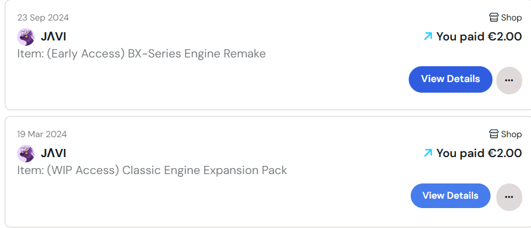
Task: Click JAVI avatar in the 19 Mar transaction
Action: pyautogui.click(x=26, y=154)
